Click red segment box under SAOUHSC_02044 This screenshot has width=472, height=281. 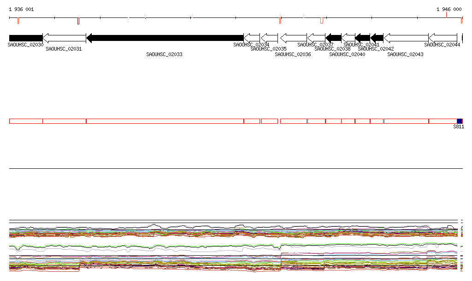tap(443, 121)
